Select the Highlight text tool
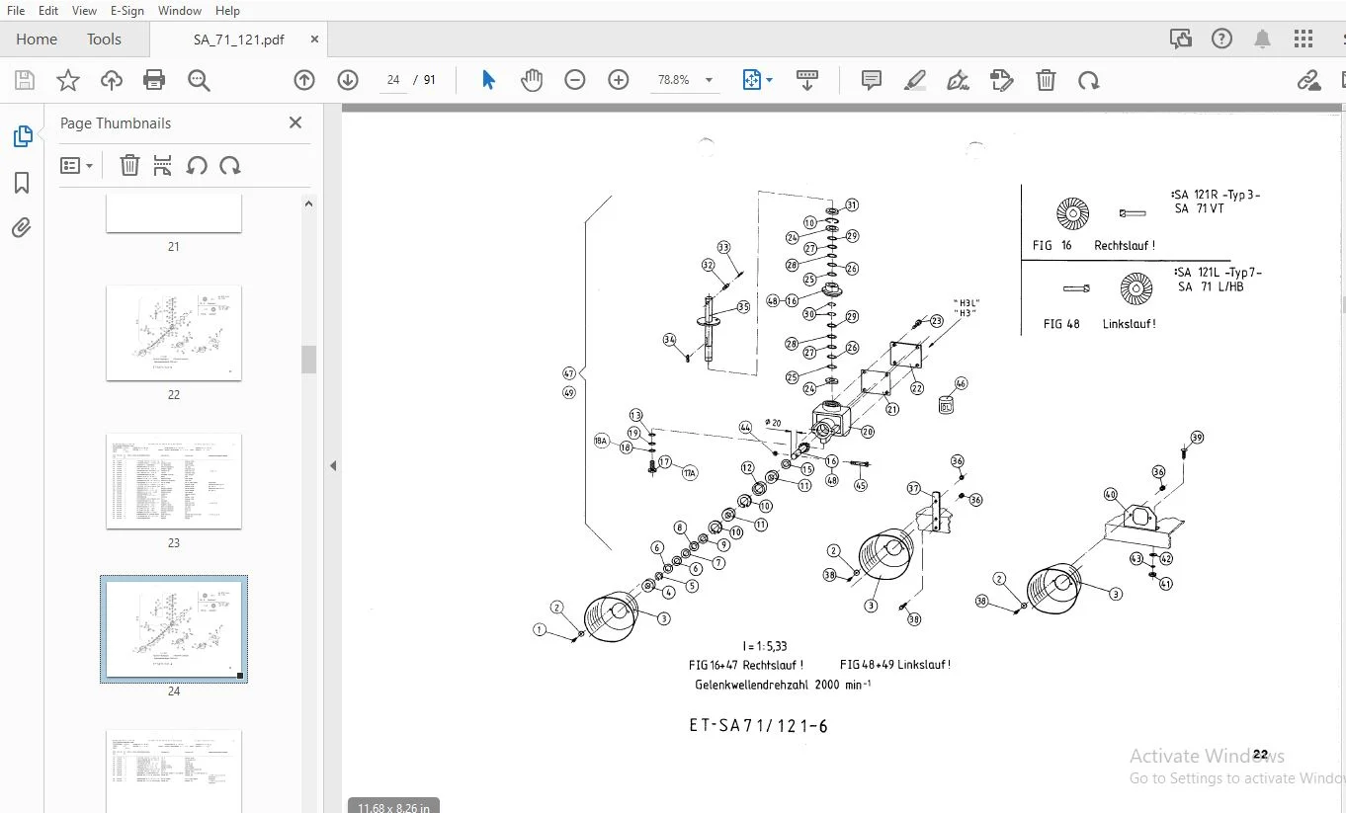This screenshot has height=813, width=1346. click(915, 81)
